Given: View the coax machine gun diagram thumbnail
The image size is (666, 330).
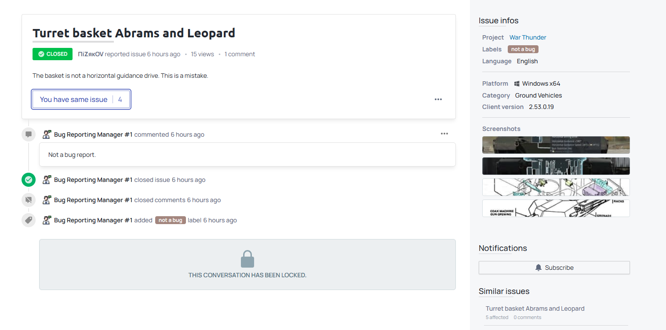Looking at the screenshot, I should click(556, 208).
